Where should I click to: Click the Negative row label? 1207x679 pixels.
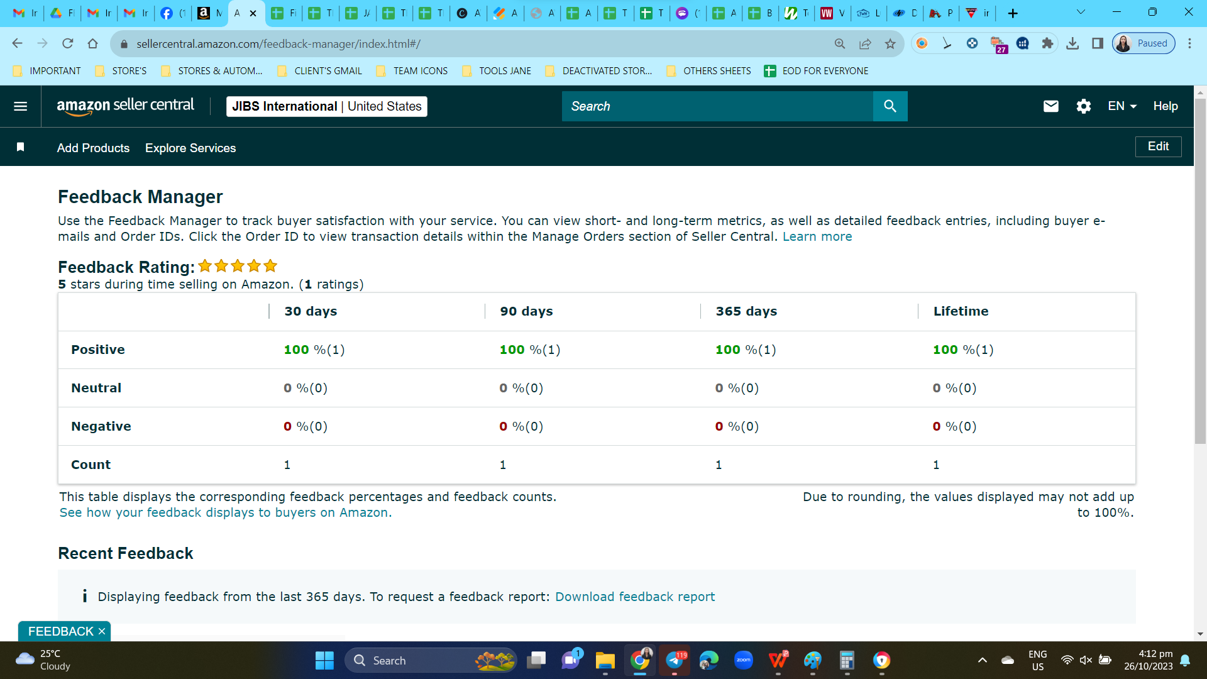101,426
